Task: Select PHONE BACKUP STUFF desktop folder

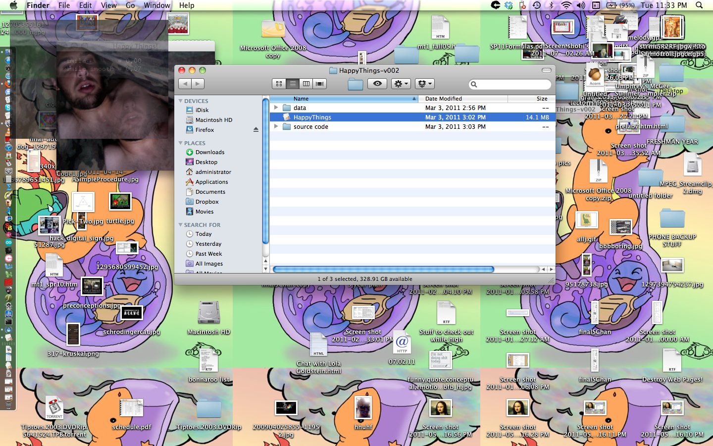Action: (672, 219)
